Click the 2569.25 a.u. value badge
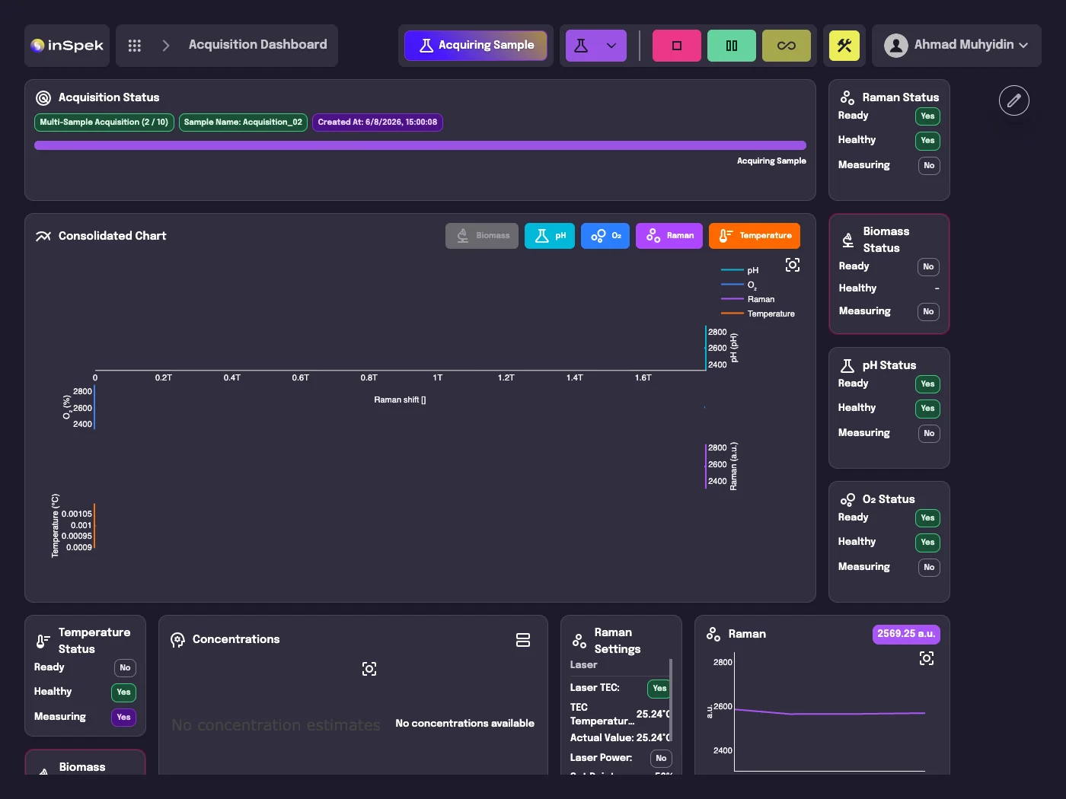1066x799 pixels. pos(906,634)
